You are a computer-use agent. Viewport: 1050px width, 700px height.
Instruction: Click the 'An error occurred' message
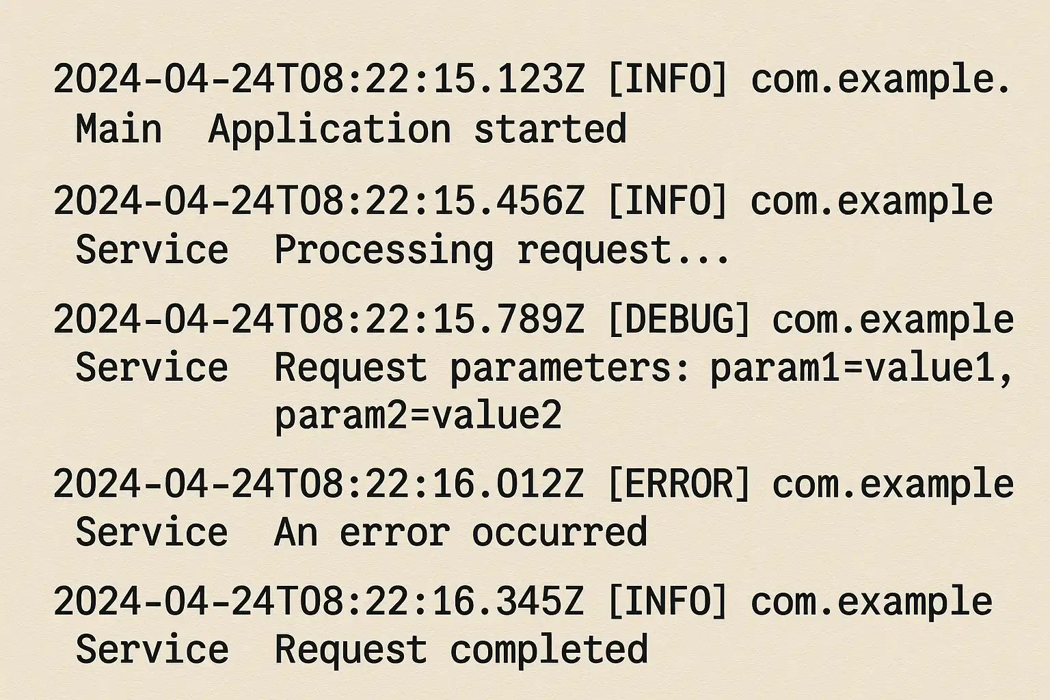click(x=461, y=533)
